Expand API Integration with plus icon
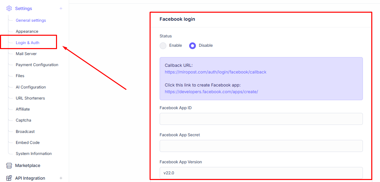The height and width of the screenshot is (182, 380). point(61,178)
